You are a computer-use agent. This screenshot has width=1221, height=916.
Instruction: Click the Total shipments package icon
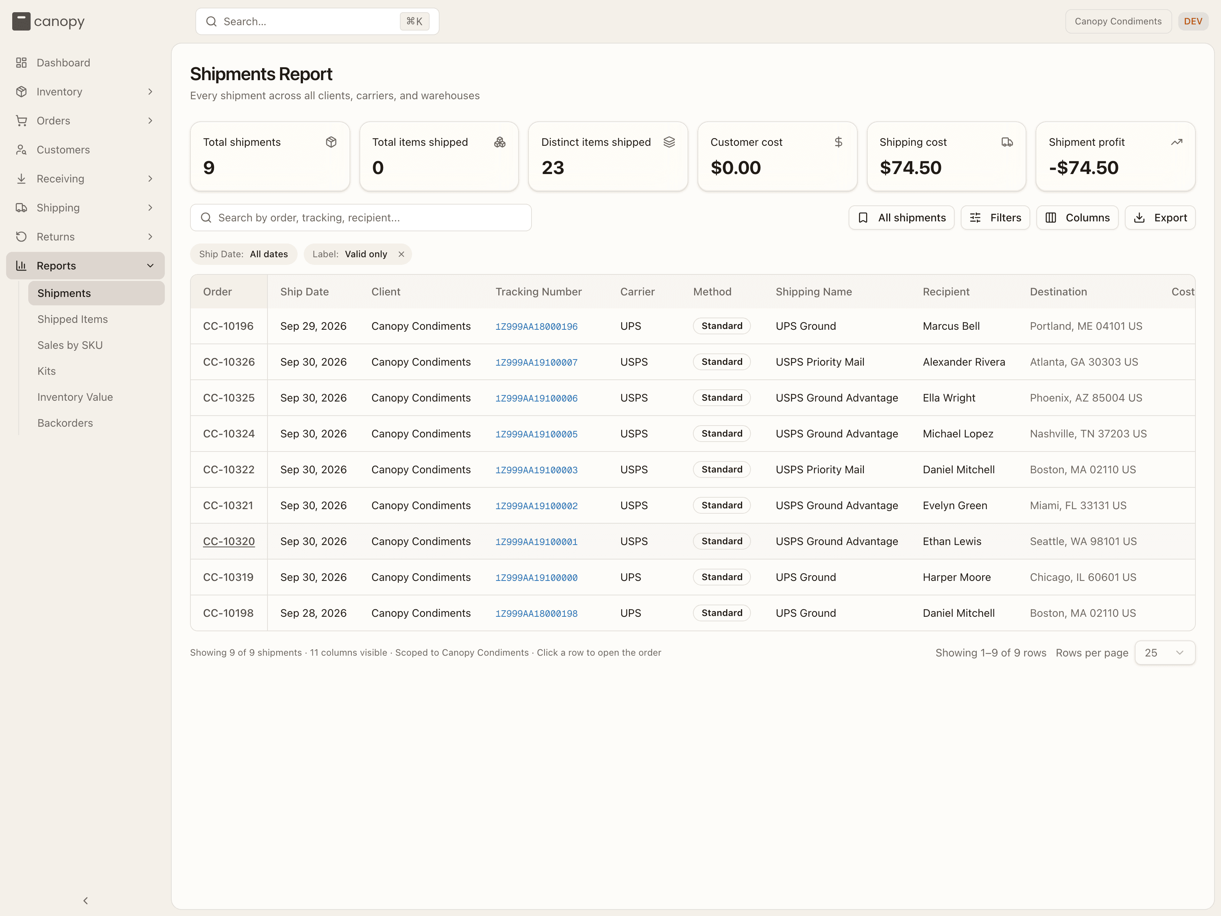pos(331,142)
